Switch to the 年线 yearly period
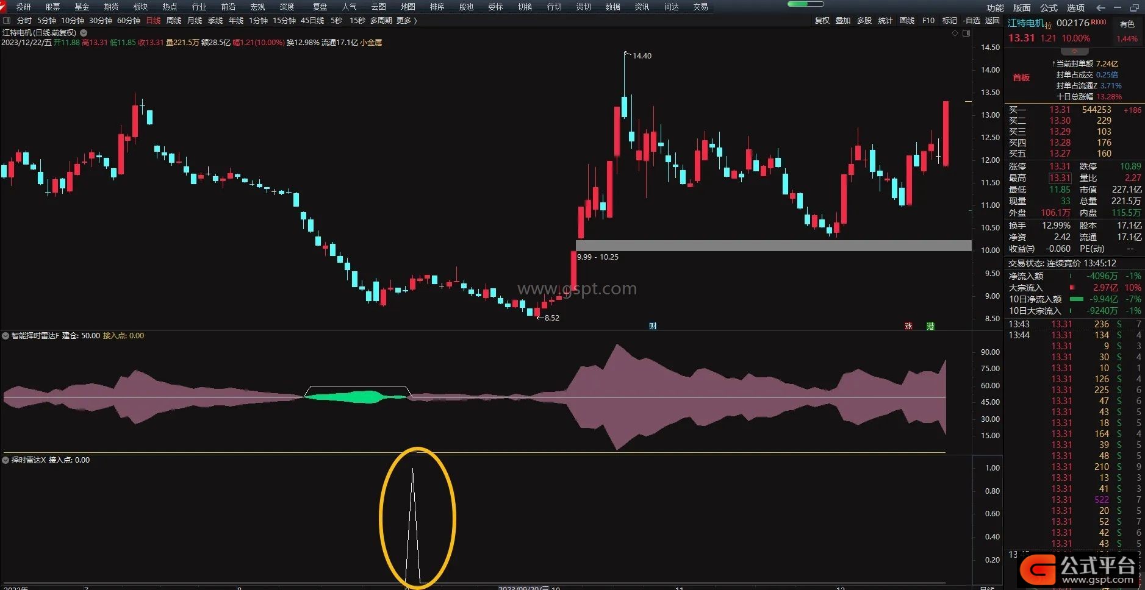 (236, 21)
